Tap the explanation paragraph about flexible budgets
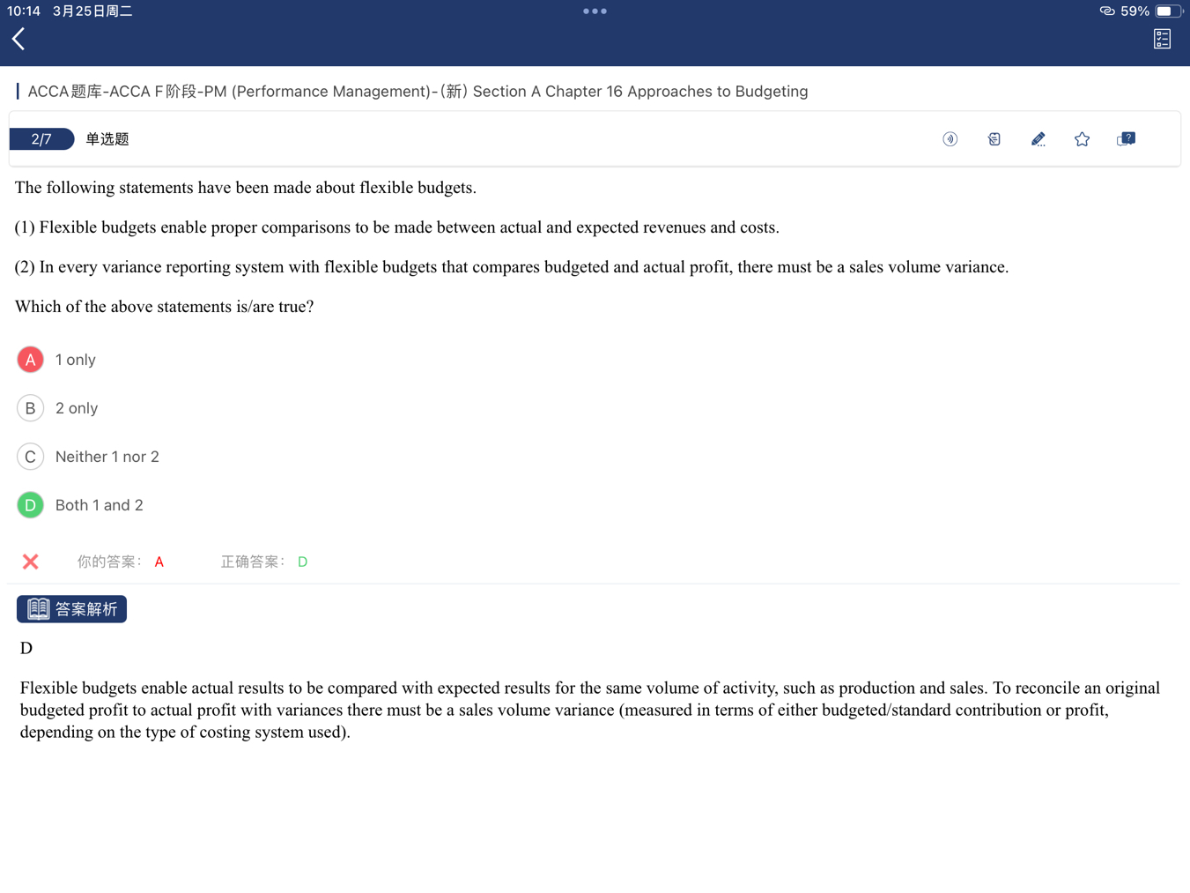1190x893 pixels. (x=590, y=710)
